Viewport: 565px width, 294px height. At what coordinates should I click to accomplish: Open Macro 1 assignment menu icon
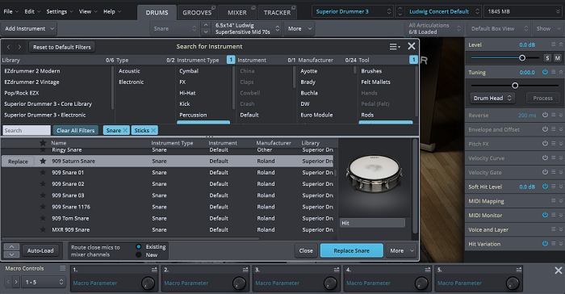click(x=154, y=270)
